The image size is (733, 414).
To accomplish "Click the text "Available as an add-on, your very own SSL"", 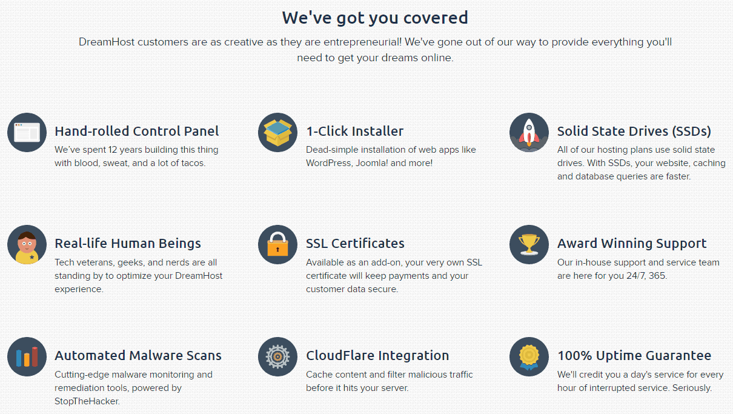I will coord(394,262).
